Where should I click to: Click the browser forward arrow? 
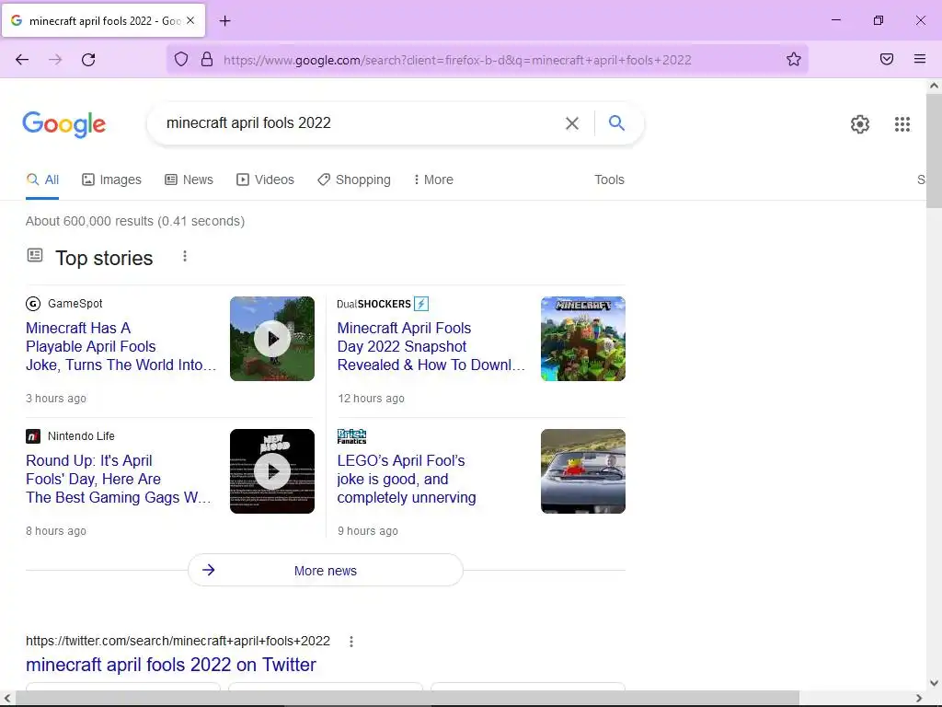pos(55,60)
